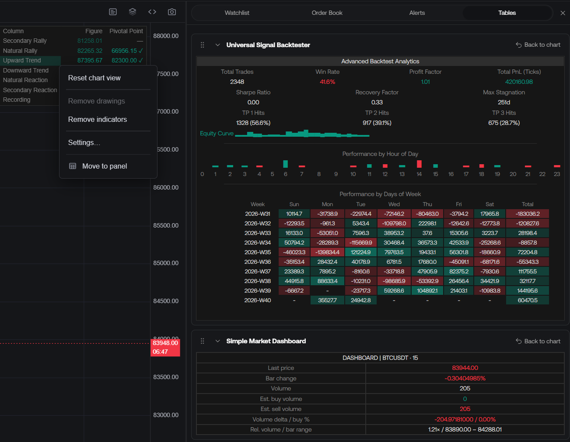Select the Secondary Rally row label
The image size is (570, 442).
click(x=25, y=41)
